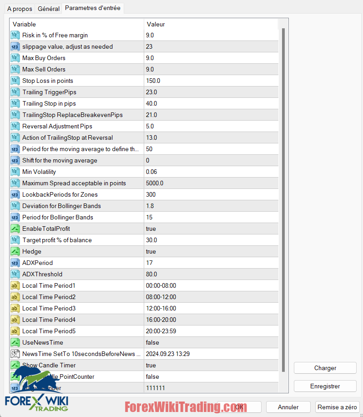The height and width of the screenshot is (417, 363).
Task: Click the string icon beside Local Time Period2
Action: click(x=15, y=297)
